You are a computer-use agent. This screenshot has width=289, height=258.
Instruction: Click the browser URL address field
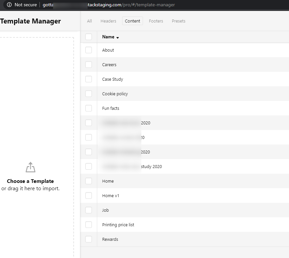point(109,5)
